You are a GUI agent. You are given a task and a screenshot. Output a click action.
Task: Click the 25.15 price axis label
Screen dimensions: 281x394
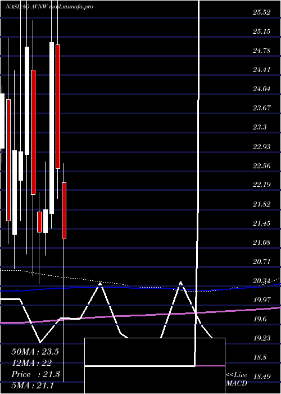point(262,31)
